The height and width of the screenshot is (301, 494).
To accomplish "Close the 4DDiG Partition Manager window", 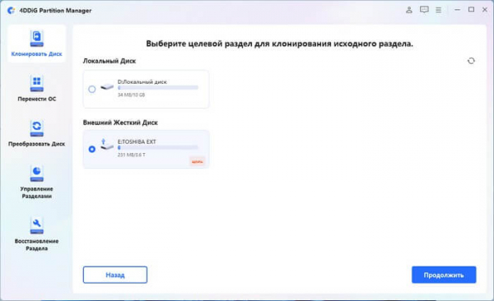I will click(x=485, y=10).
